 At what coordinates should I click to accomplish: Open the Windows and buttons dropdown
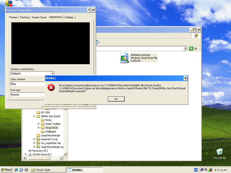pos(52,74)
